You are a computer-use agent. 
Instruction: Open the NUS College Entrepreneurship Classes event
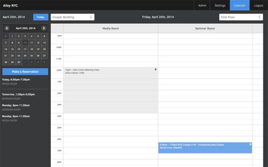[x=205, y=148]
